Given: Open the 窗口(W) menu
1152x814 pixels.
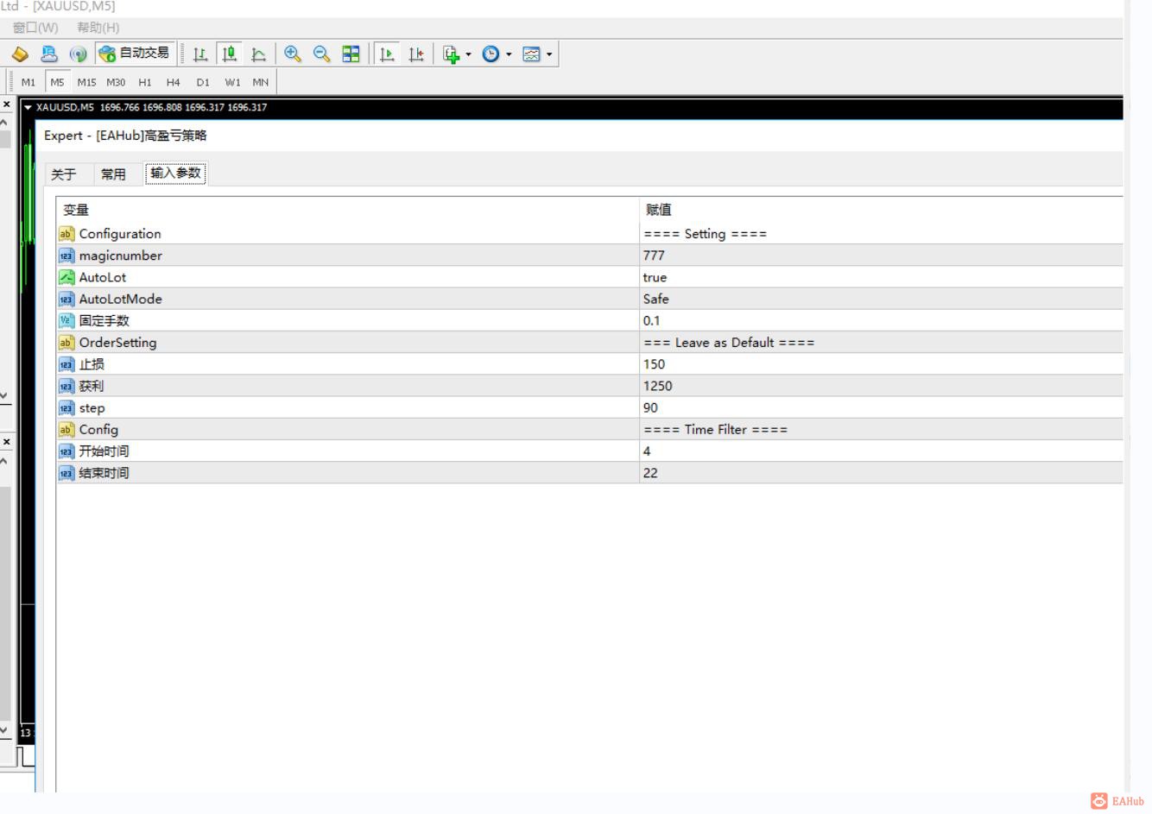Looking at the screenshot, I should point(35,28).
